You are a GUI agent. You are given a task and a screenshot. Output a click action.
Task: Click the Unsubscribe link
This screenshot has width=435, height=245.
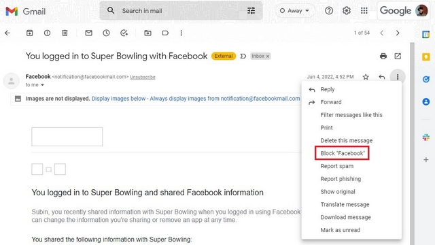[143, 77]
